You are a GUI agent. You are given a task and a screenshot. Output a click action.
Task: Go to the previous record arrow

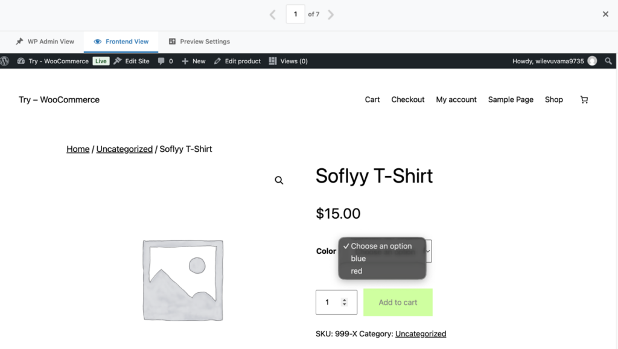[x=272, y=15]
